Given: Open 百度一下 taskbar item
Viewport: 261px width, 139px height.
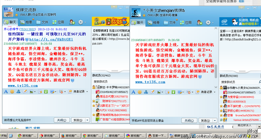Looking at the screenshot, I should (x=158, y=136).
